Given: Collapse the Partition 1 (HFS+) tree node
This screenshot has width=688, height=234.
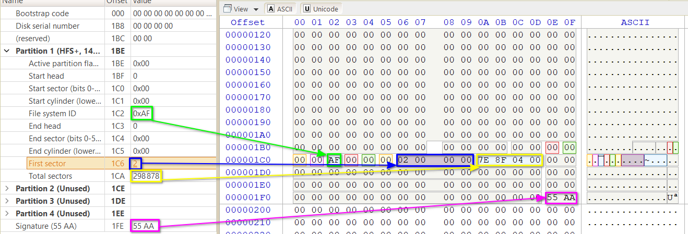Looking at the screenshot, I should pyautogui.click(x=7, y=51).
